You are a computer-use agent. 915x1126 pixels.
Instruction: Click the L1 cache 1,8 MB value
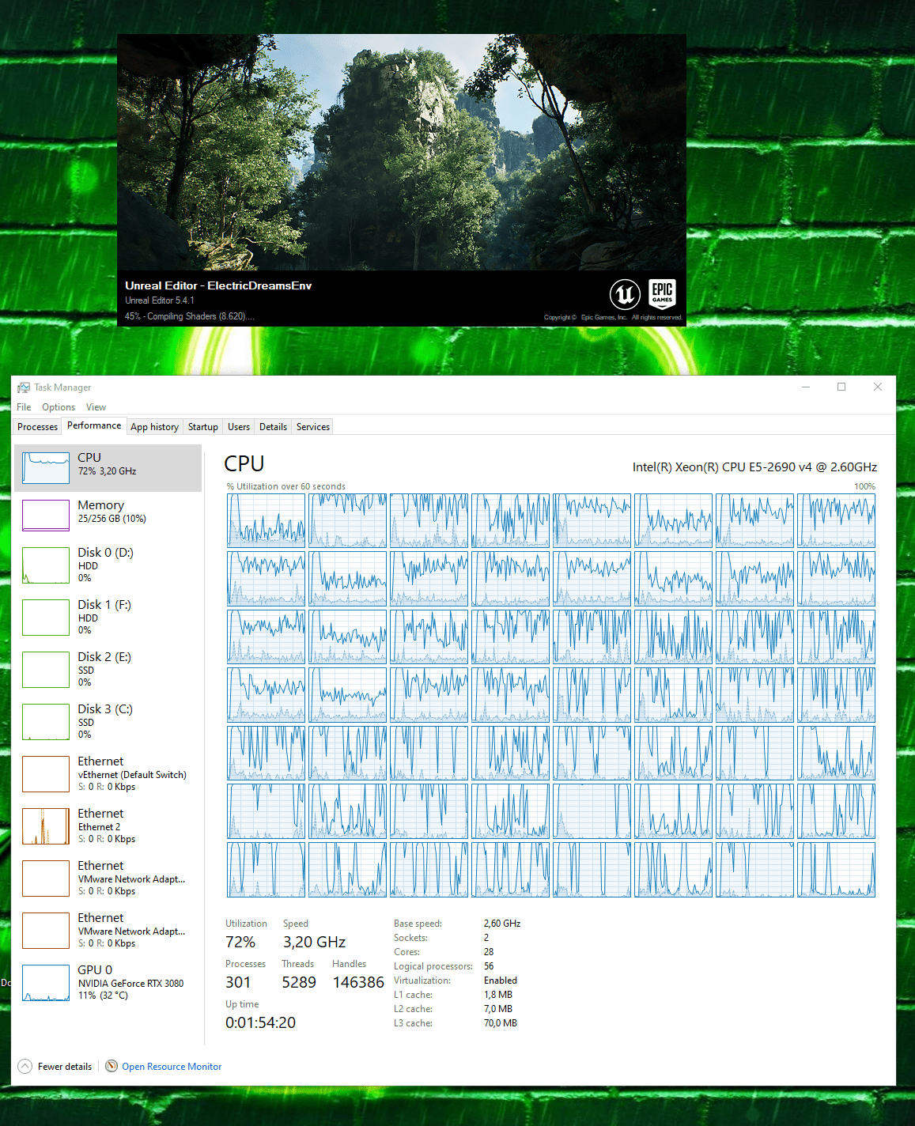(498, 995)
